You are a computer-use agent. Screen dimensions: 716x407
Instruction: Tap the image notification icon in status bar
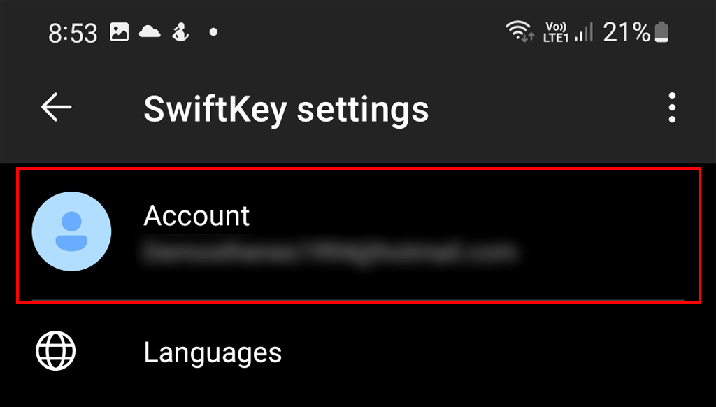119,32
